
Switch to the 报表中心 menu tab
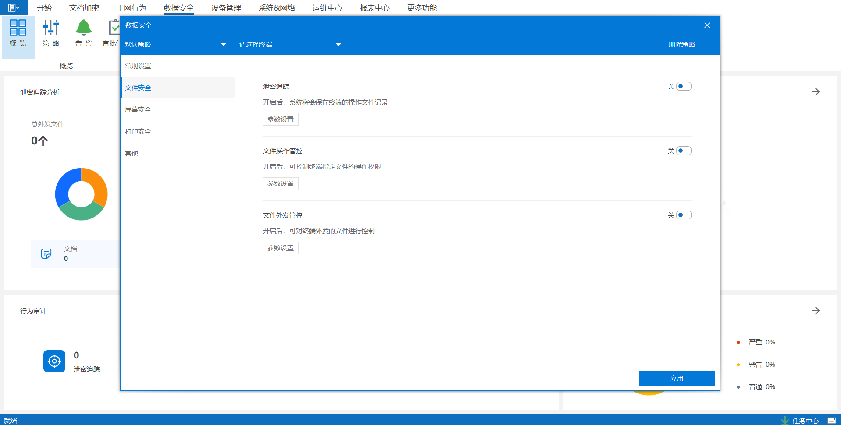tap(374, 8)
